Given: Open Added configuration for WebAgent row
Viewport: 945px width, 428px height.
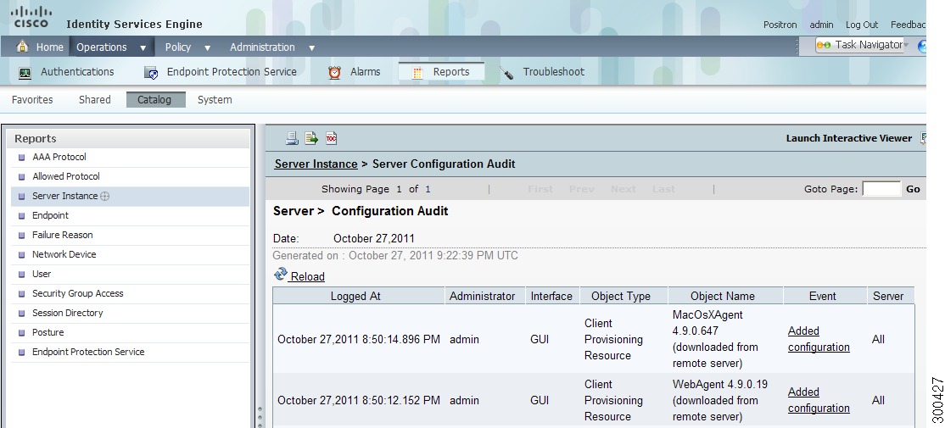Looking at the screenshot, I should point(819,400).
